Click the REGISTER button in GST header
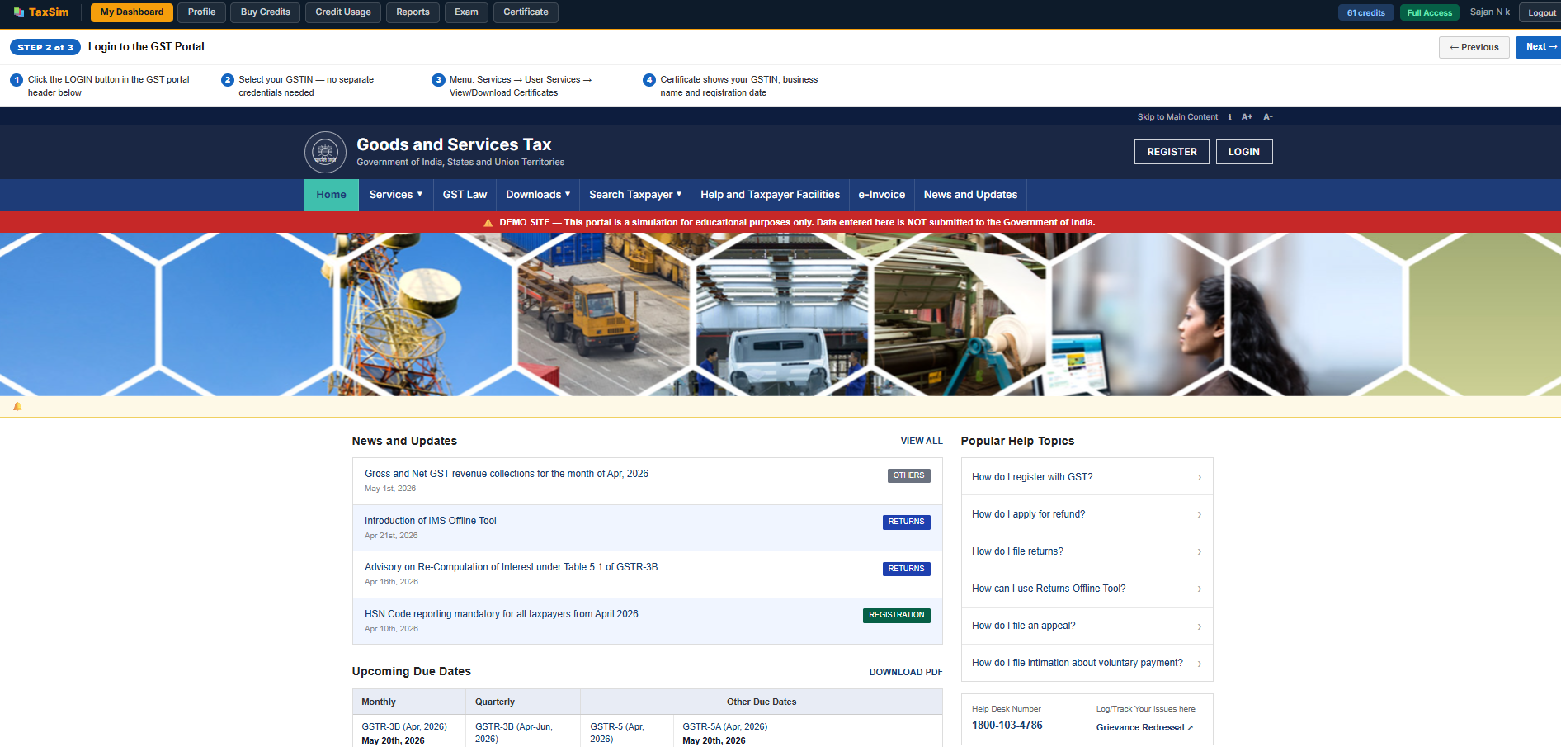1561x747 pixels. 1172,152
